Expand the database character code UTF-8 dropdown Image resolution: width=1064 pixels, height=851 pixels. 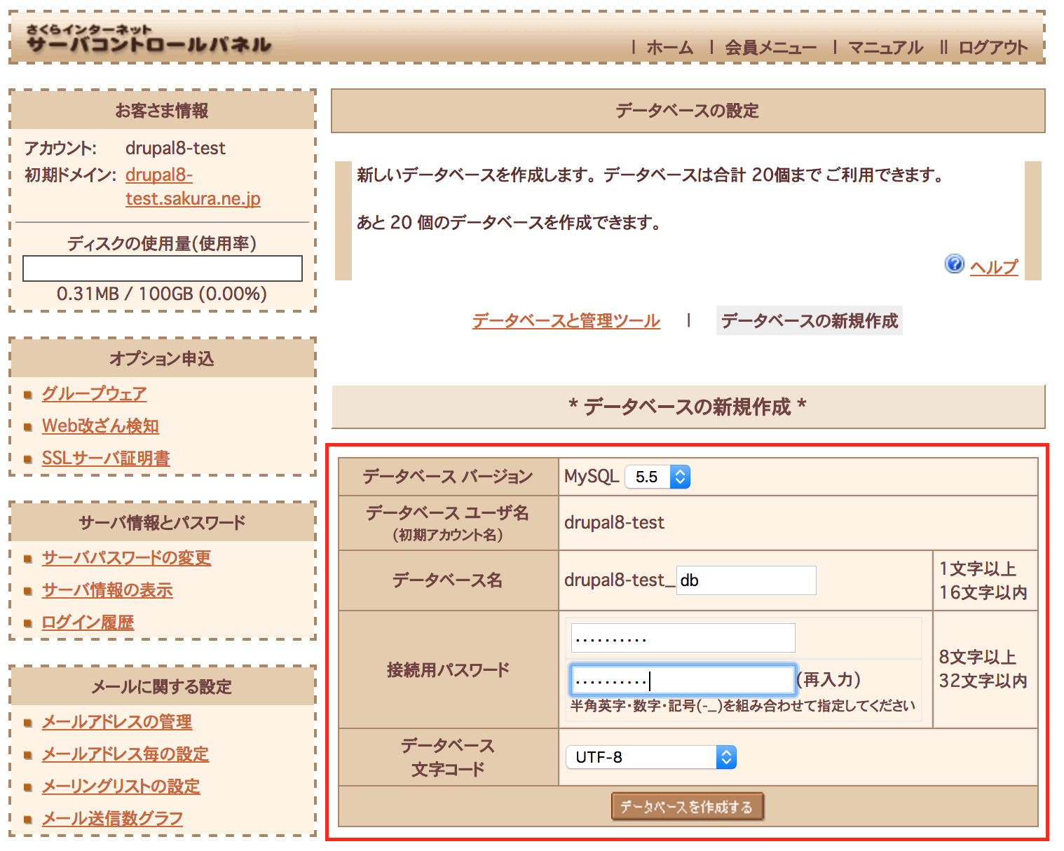click(650, 757)
